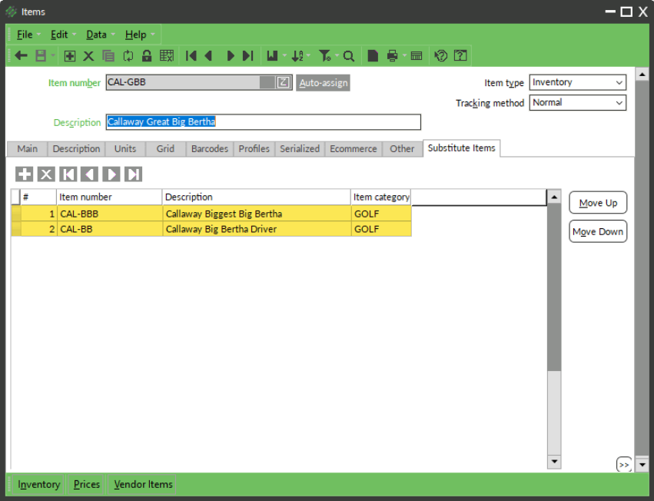Open the Print tool
Image resolution: width=654 pixels, height=501 pixels.
point(390,55)
